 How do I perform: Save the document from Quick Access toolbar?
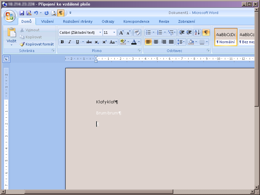click(22, 13)
